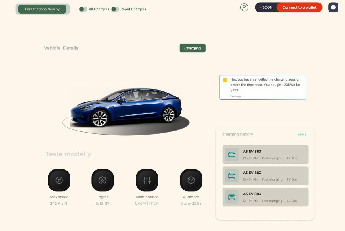Click the 340Km/h max speed value
This screenshot has height=231, width=345.
(59, 203)
